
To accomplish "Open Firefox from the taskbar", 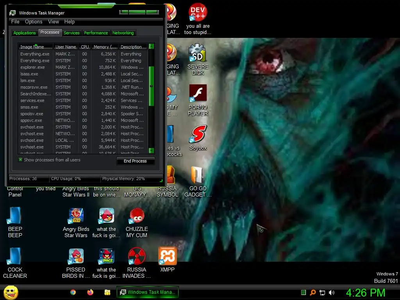I will pos(90,292).
